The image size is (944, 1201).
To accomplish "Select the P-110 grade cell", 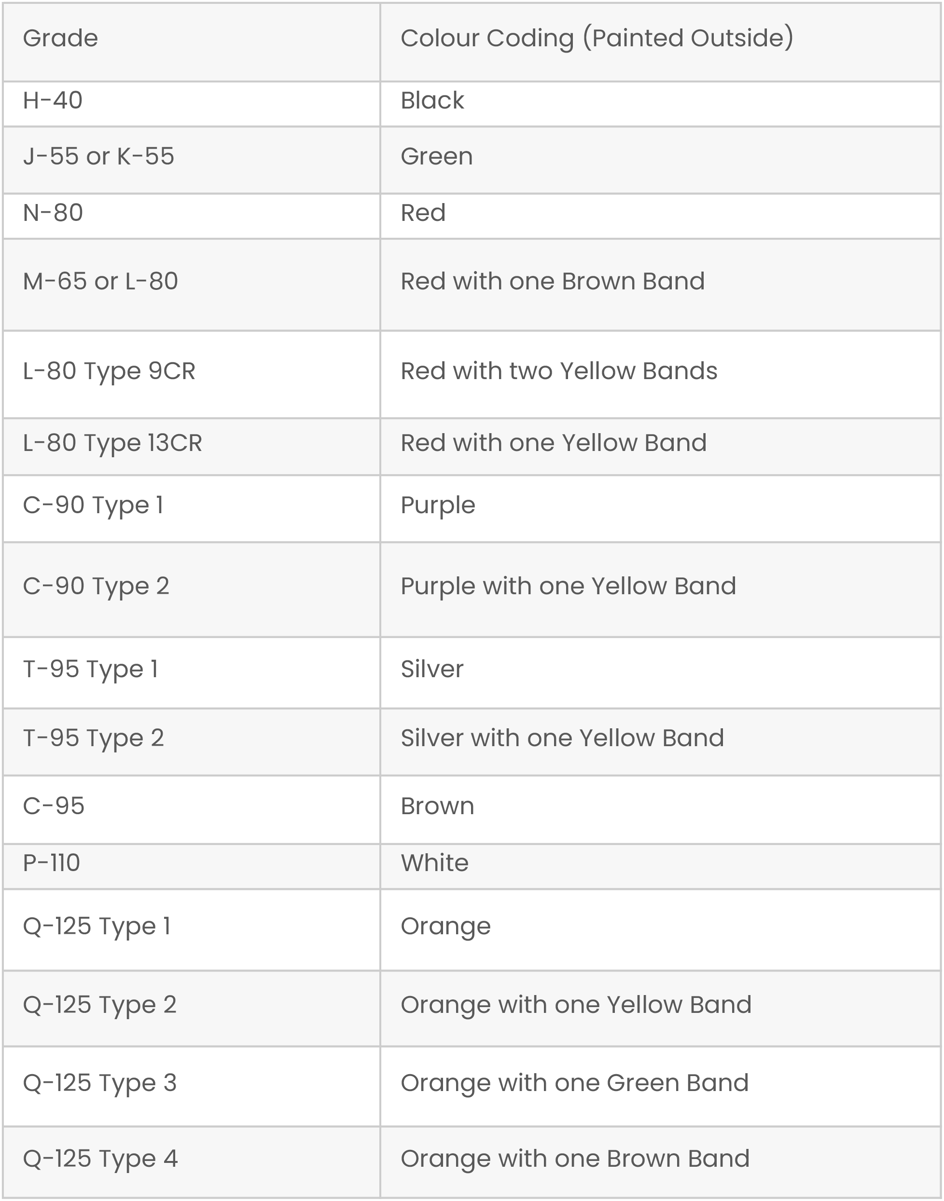I will pyautogui.click(x=52, y=863).
